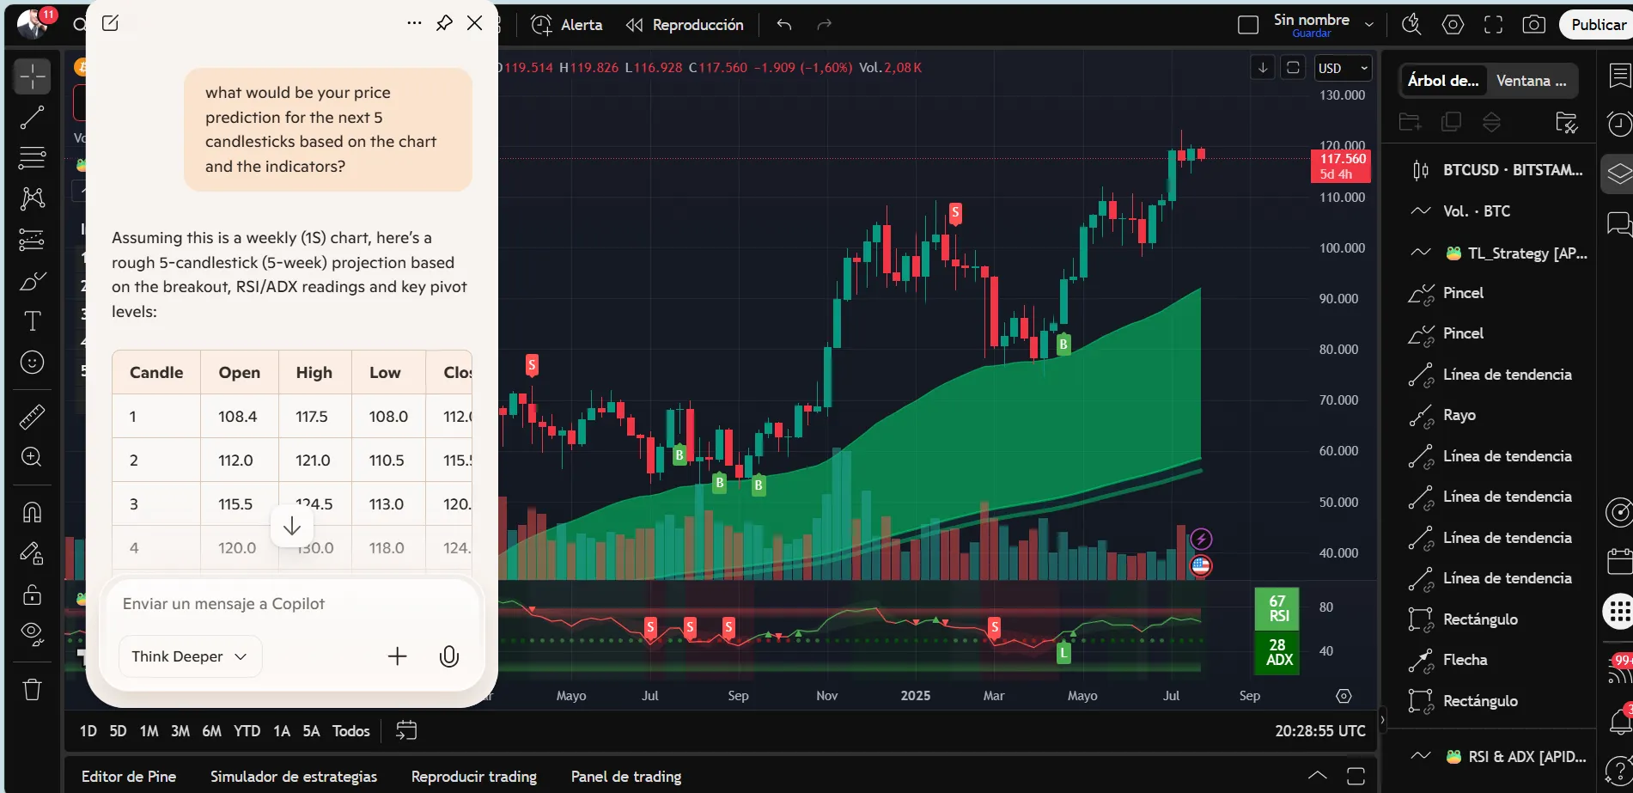Activate the magnet mode icon
Screen dimensions: 1633x793
(x=32, y=513)
